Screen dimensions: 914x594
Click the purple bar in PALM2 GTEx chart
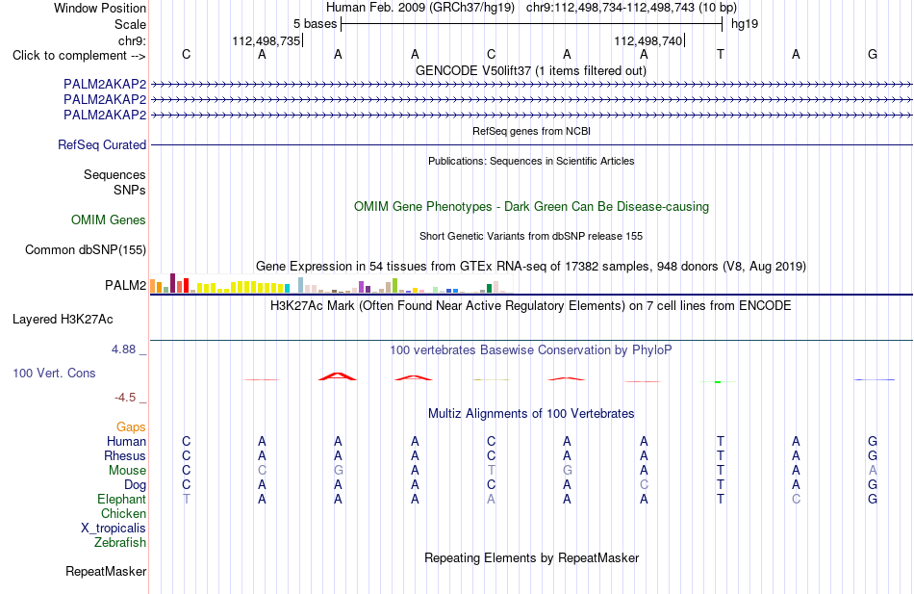point(362,287)
